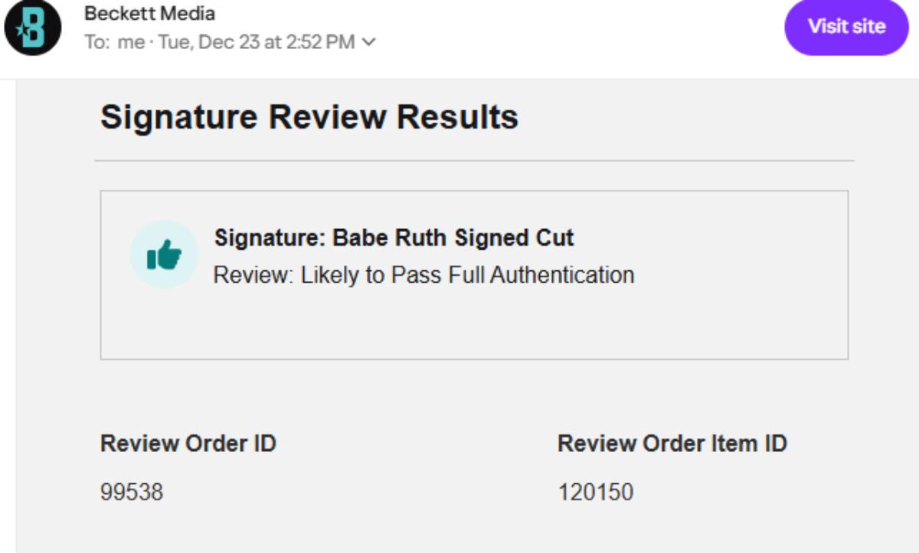Click the "To: me" recipient text
The width and height of the screenshot is (919, 553).
pyautogui.click(x=114, y=42)
